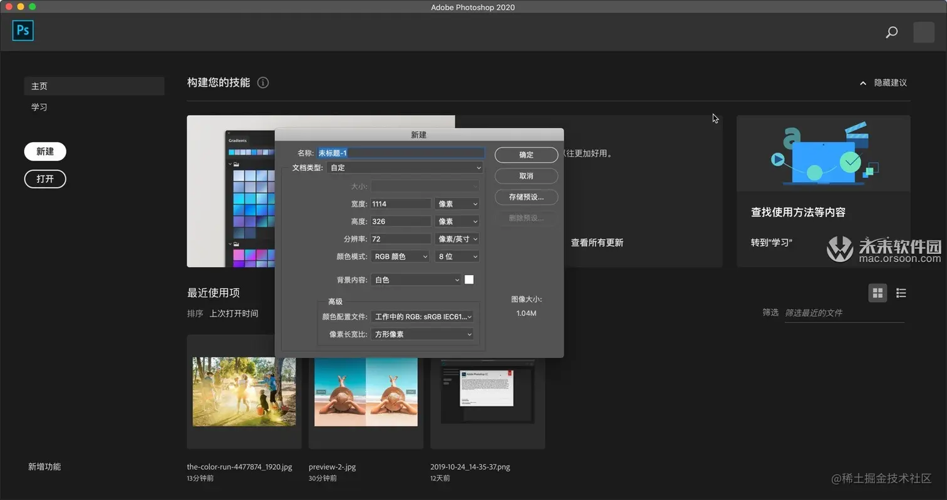Switch recent files to grid view
The height and width of the screenshot is (500, 947).
click(x=877, y=293)
